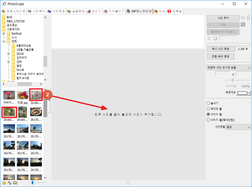Select the 페이퍼 풀 radio button

point(208,108)
